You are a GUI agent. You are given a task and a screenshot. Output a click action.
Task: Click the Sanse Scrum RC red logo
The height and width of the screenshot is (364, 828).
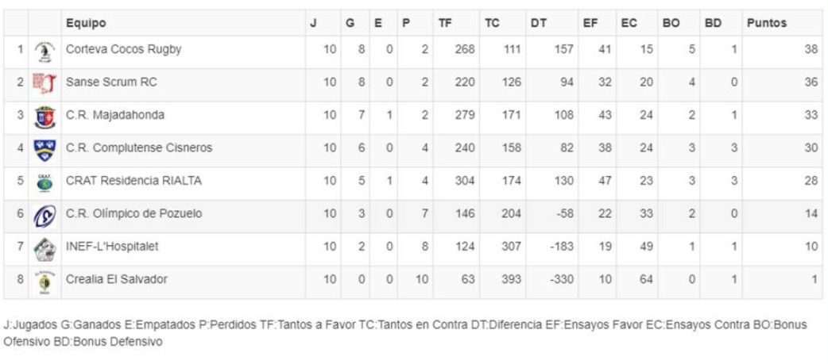44,84
